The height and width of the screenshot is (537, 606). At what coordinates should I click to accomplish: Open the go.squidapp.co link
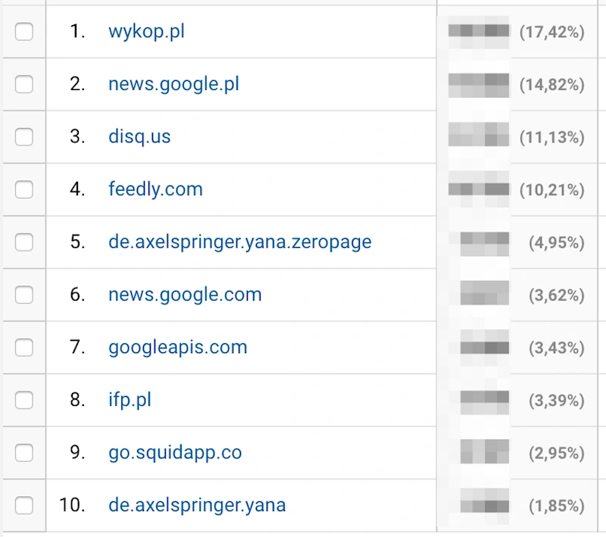175,452
